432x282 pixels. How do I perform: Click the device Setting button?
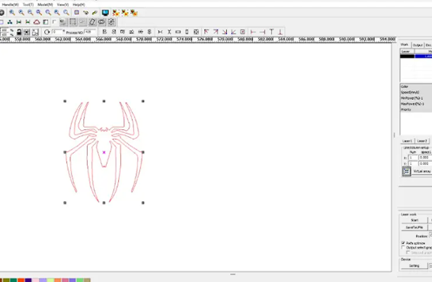(414, 266)
